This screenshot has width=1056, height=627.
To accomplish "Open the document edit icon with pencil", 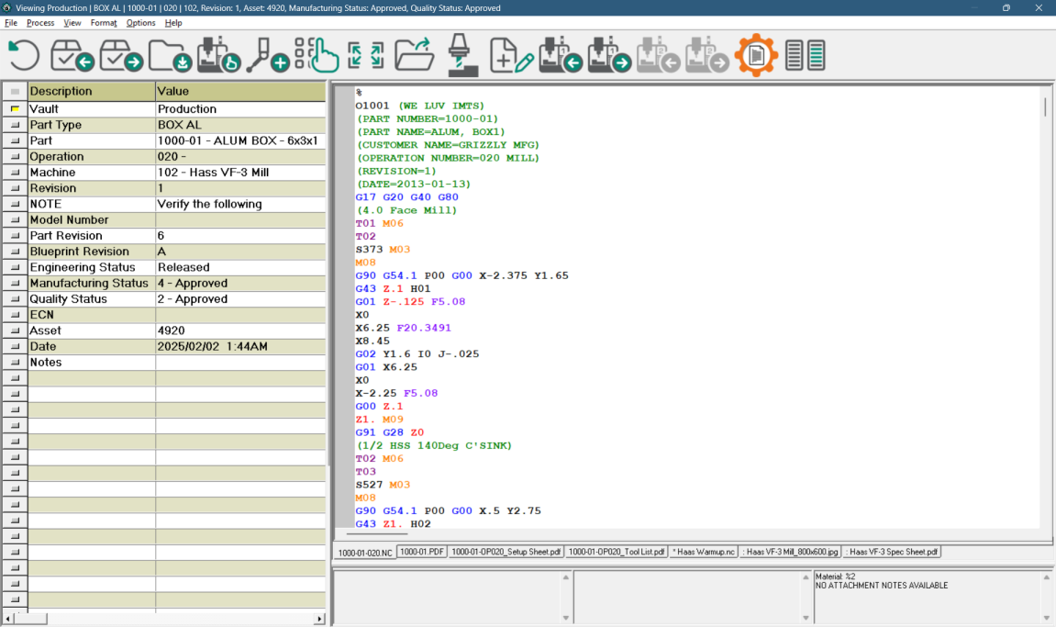I will [510, 55].
